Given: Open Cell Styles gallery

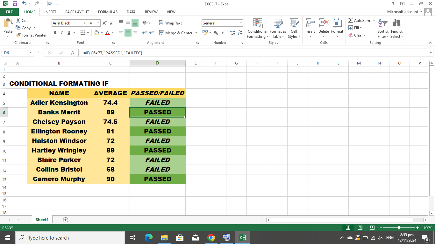Looking at the screenshot, I should point(294,29).
